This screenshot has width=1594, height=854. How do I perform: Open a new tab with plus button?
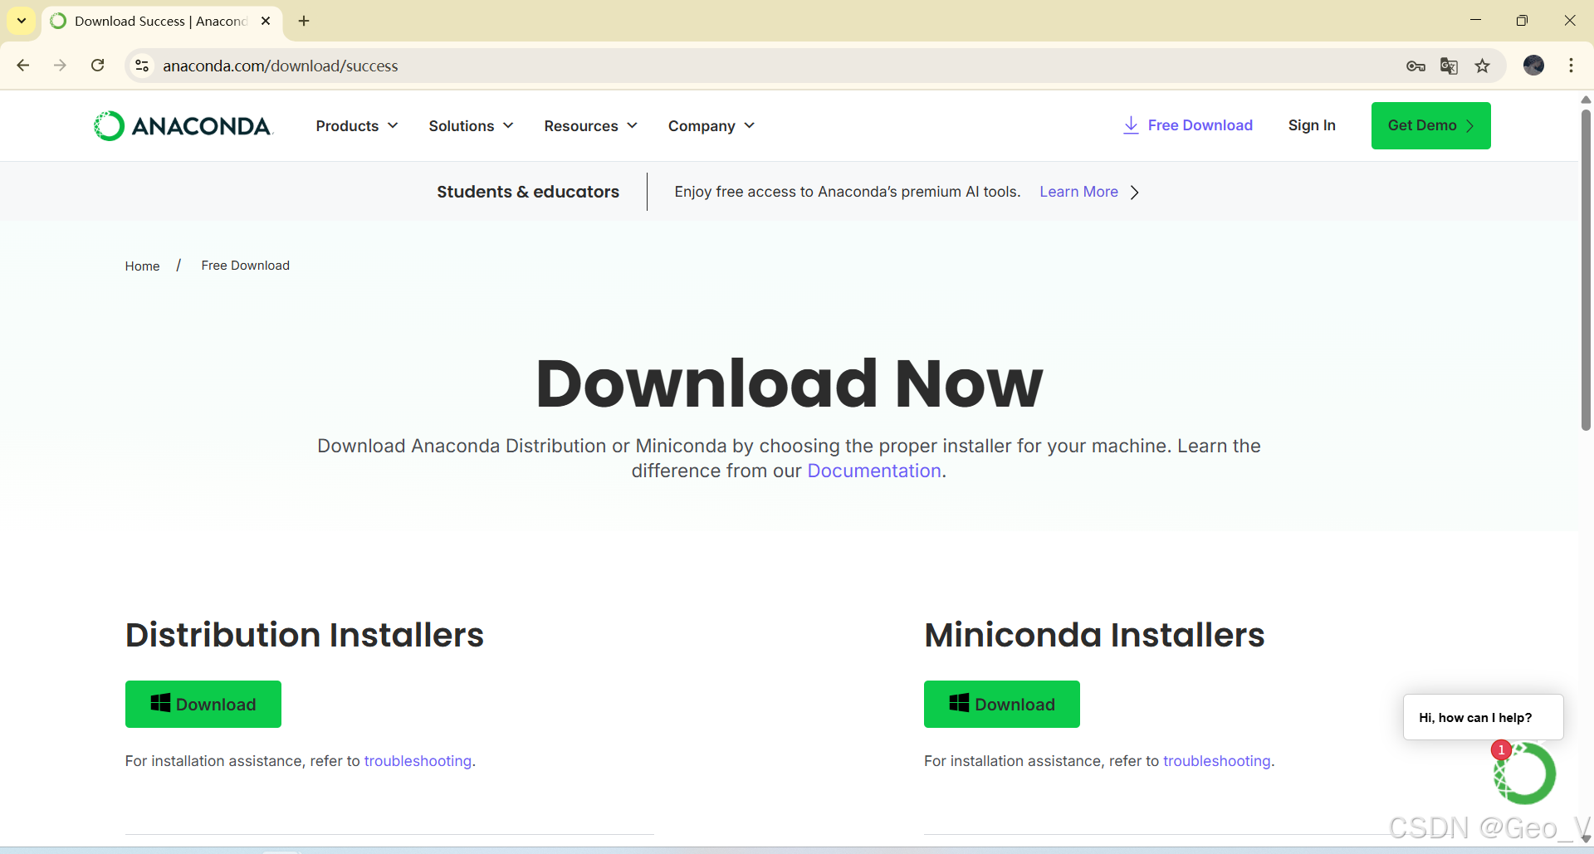304,21
